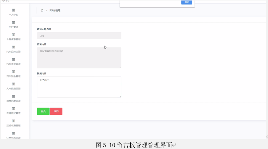Viewport: 268px width, 149px height.
Task: Click the 留言内容 message box
Action: [79, 58]
